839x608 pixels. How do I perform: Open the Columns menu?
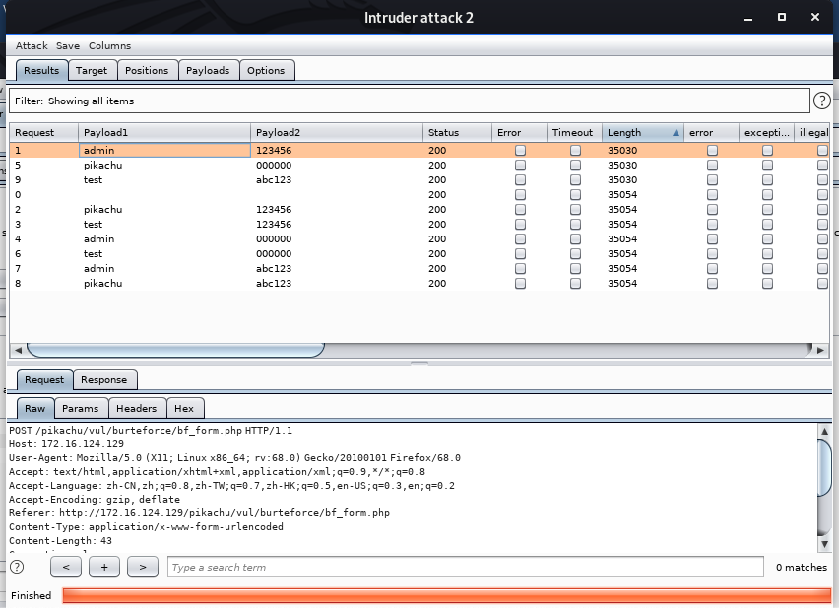(x=110, y=46)
